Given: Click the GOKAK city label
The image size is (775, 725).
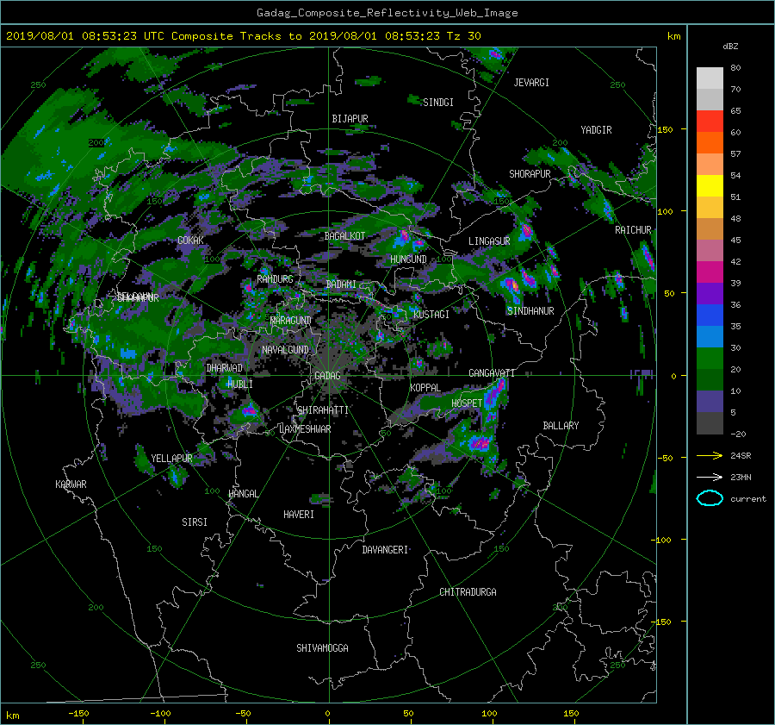Looking at the screenshot, I should (x=191, y=240).
